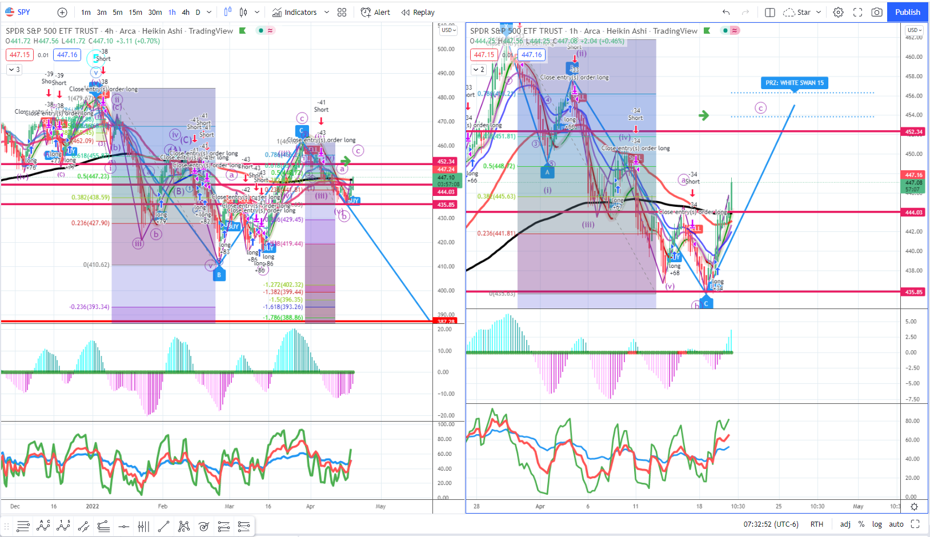
Task: Toggle adj dividend adjustment
Action: pyautogui.click(x=845, y=524)
